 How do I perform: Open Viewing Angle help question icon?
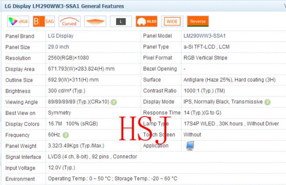pyautogui.click(x=113, y=102)
